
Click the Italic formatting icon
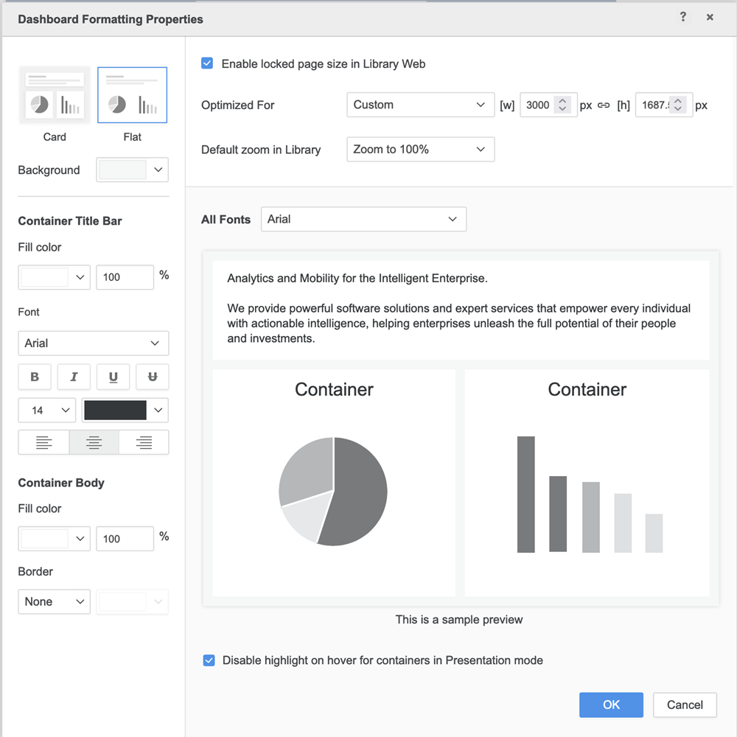pos(74,377)
